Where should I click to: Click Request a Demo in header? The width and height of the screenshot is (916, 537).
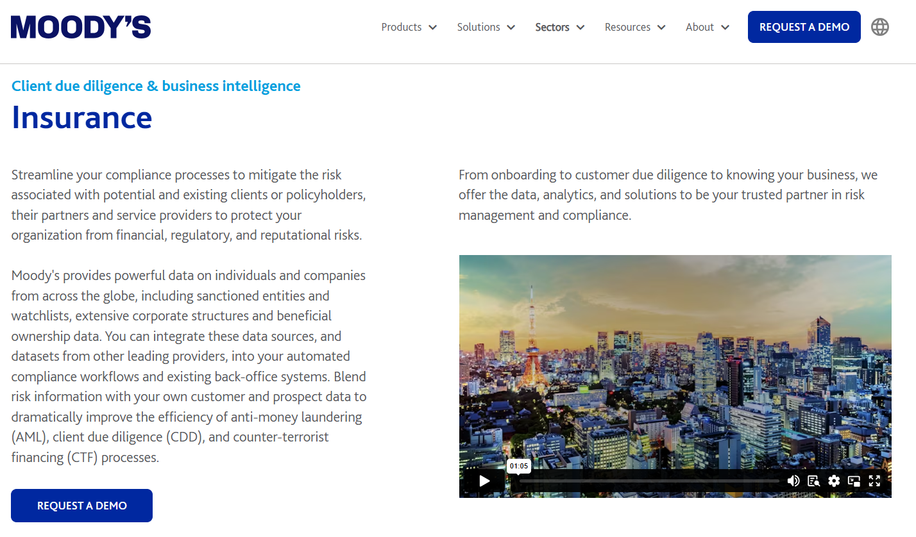tap(804, 27)
